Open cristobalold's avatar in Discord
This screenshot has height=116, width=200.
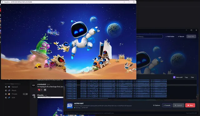coord(33,86)
